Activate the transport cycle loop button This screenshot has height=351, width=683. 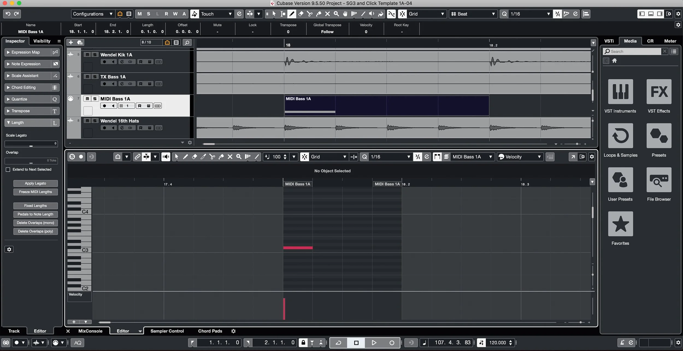[338, 343]
